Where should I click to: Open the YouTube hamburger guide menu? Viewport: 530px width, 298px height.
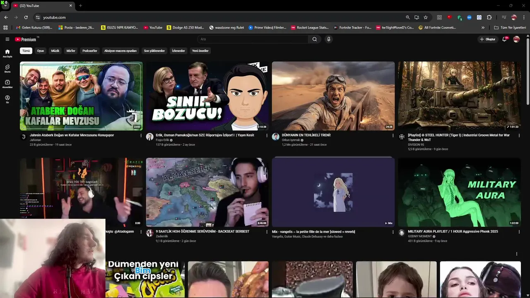(x=7, y=39)
